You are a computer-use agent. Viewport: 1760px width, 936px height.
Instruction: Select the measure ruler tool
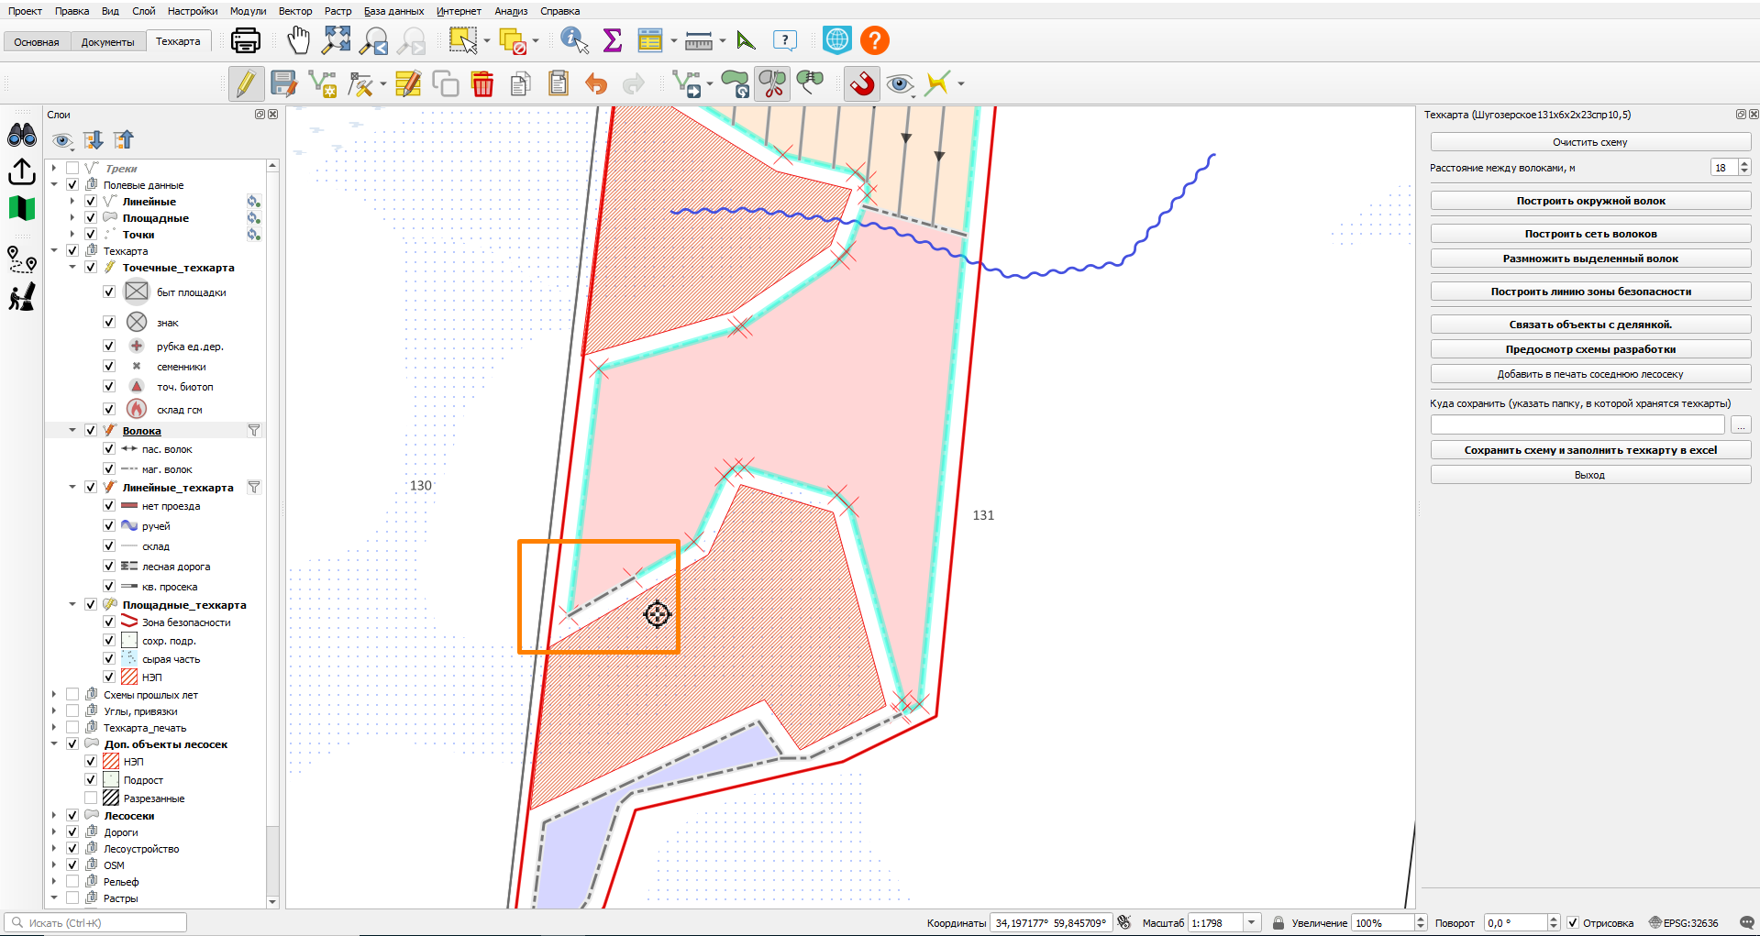[x=699, y=40]
